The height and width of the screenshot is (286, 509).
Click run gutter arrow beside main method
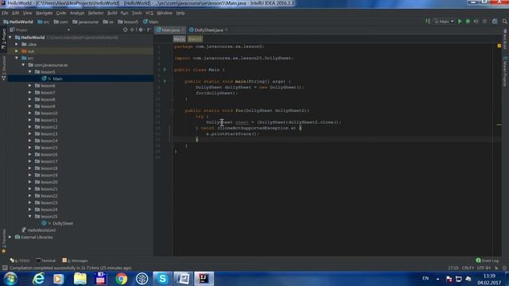point(165,81)
